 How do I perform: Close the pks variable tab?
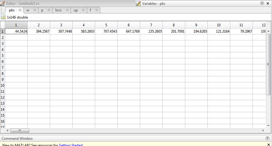click(x=20, y=10)
